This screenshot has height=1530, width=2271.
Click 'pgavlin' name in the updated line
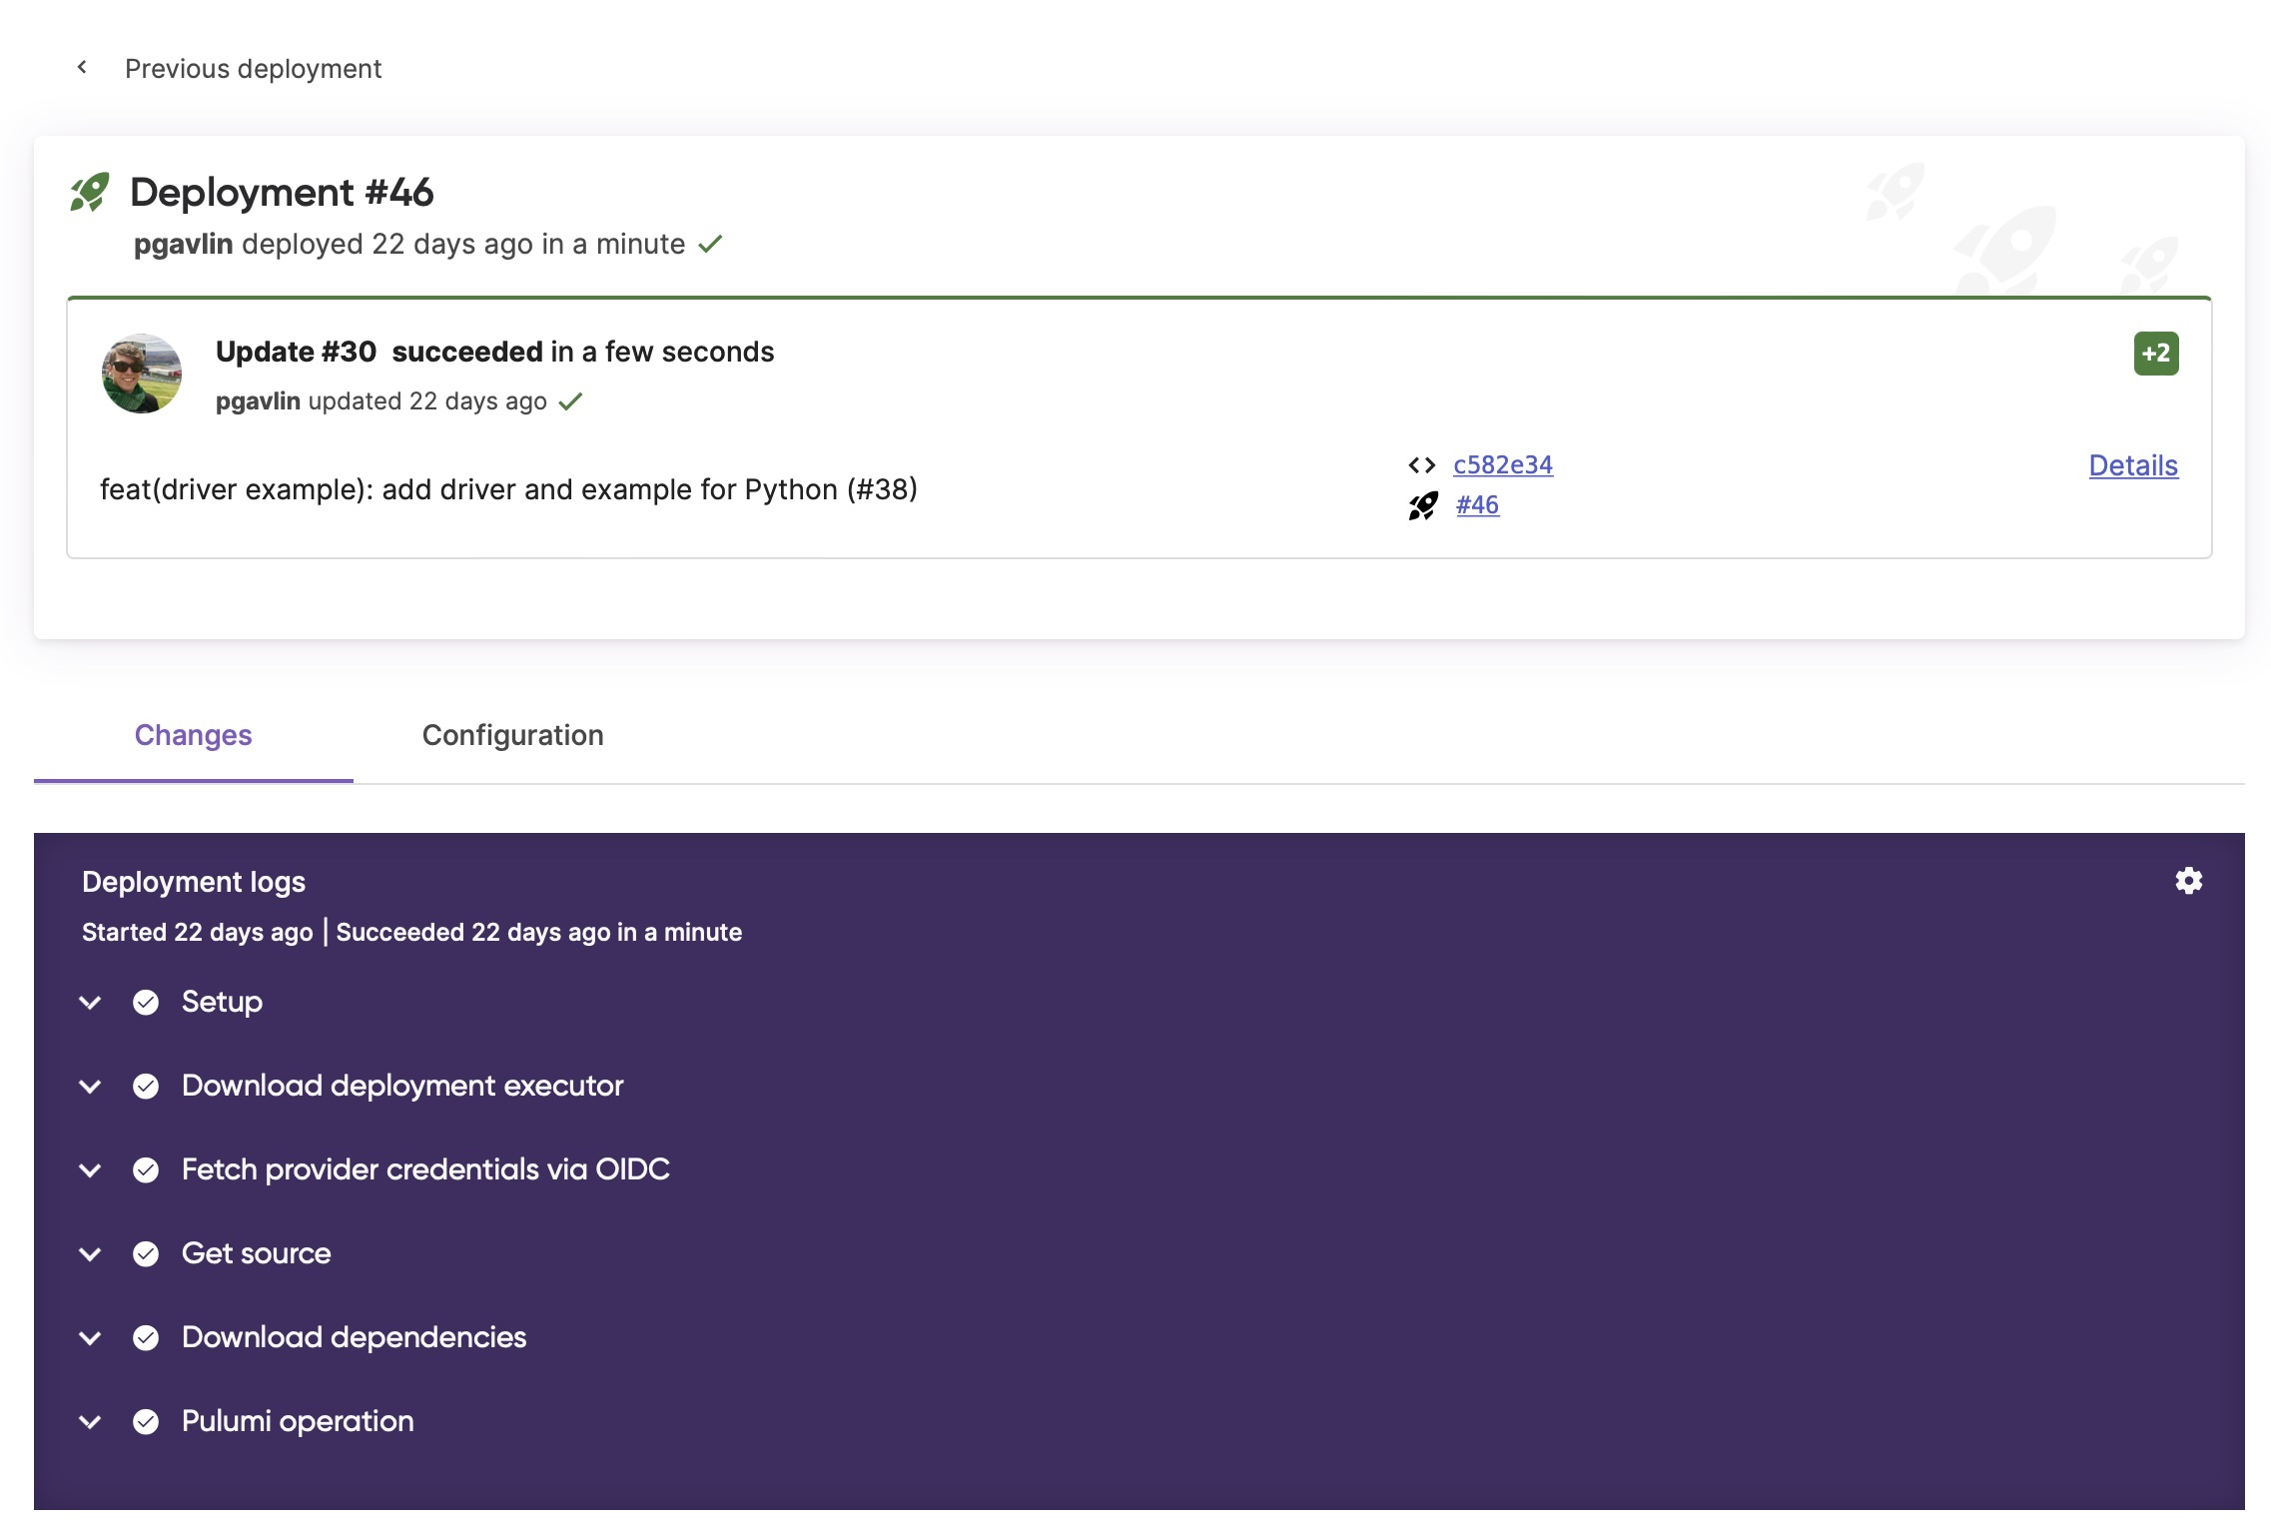pos(258,401)
